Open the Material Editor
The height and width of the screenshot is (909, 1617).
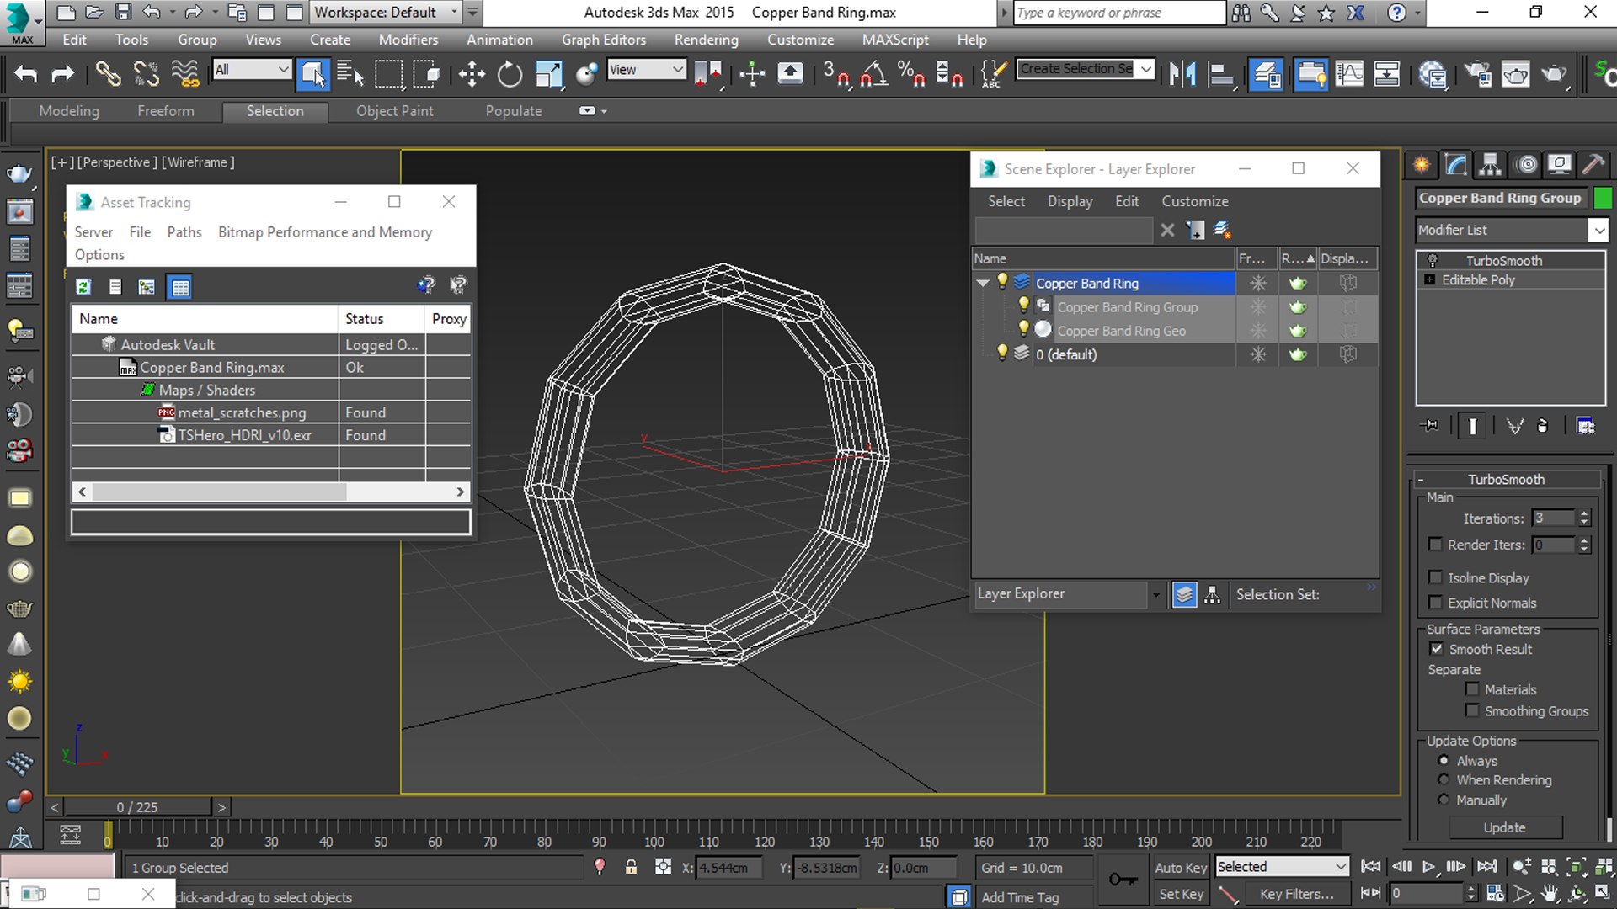point(1433,74)
